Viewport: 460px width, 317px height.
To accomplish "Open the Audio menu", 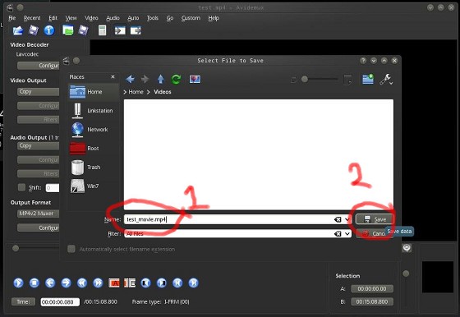I will 113,18.
